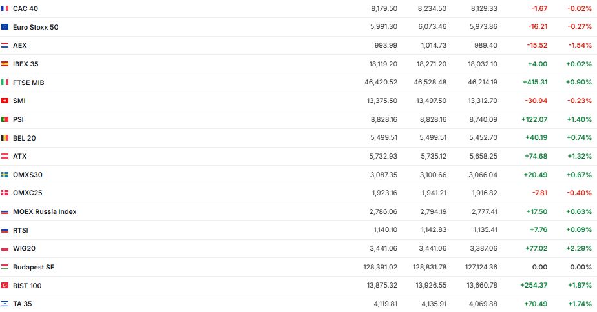Go to the Budapest SE index
This screenshot has width=597, height=312.
click(x=34, y=267)
